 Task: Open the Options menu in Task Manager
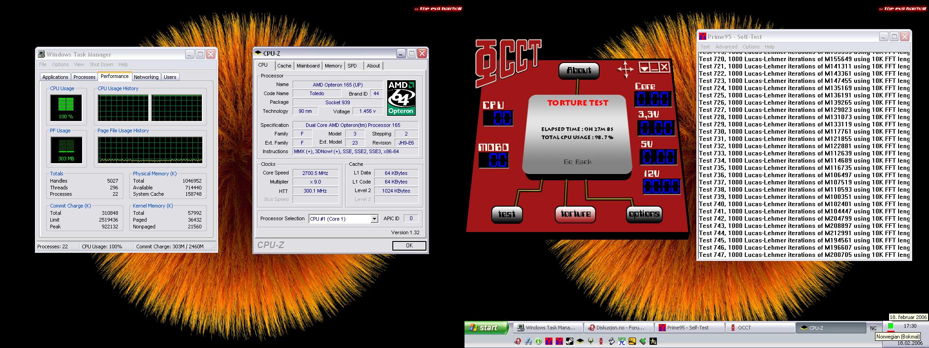60,64
